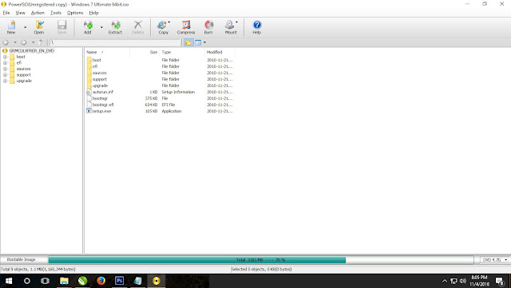Open the dropdown arrow next to New
This screenshot has height=288, width=511.
(25, 27)
